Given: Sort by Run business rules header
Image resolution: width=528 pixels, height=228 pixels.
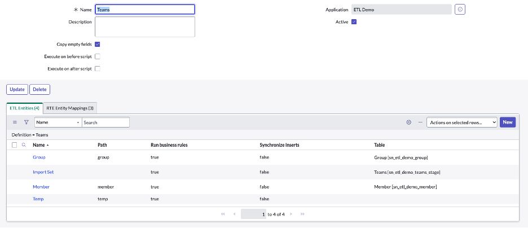Looking at the screenshot, I should pos(169,145).
